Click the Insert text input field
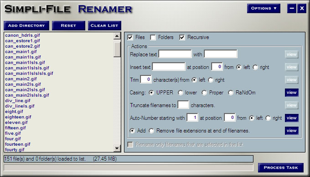 click(x=169, y=66)
